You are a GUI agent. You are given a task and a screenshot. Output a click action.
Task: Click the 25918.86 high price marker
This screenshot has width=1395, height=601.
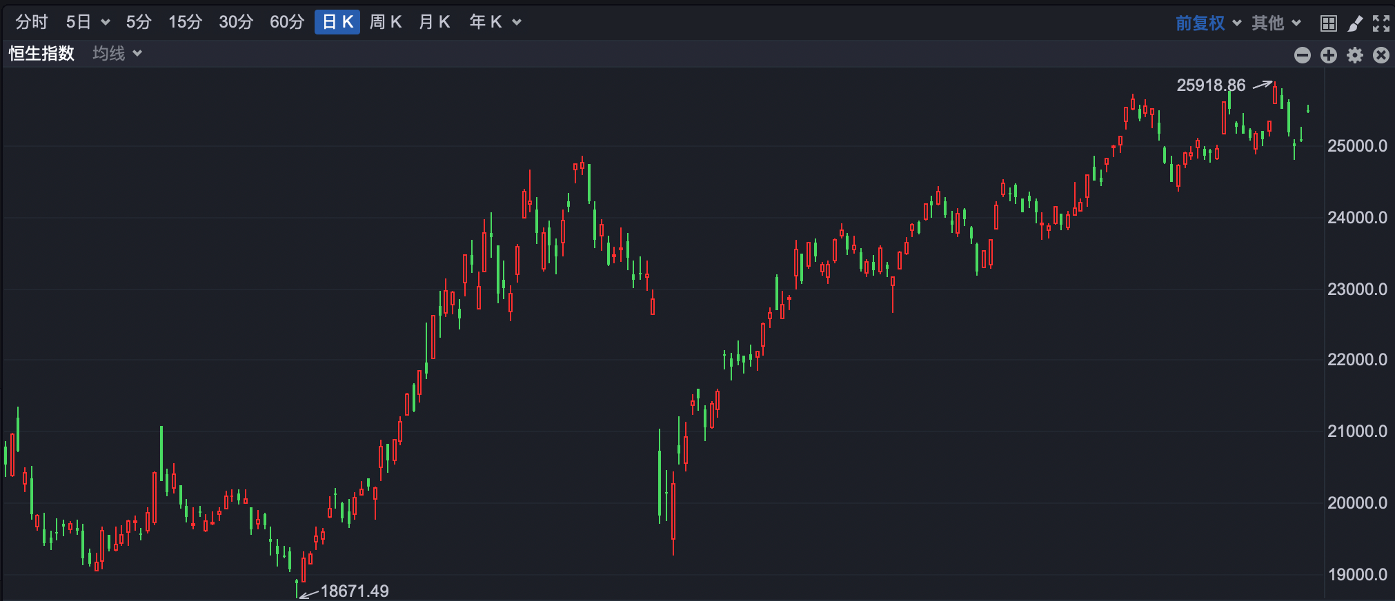[1211, 85]
